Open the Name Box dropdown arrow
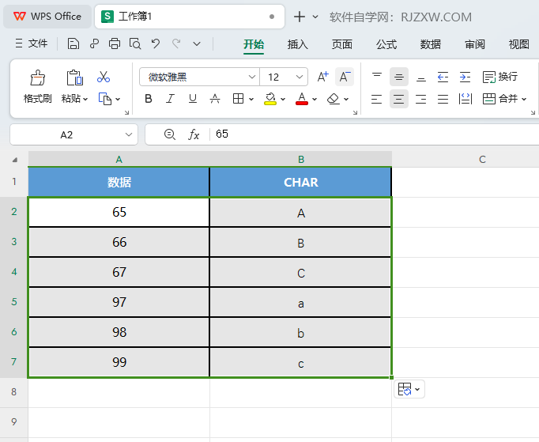The width and height of the screenshot is (539, 442). tap(129, 134)
